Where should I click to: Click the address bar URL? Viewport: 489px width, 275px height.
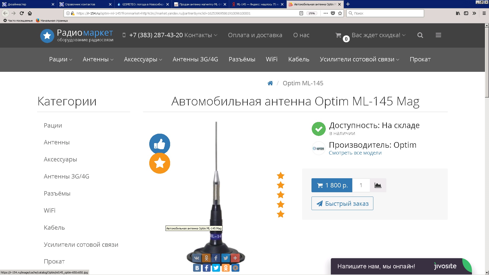click(163, 13)
